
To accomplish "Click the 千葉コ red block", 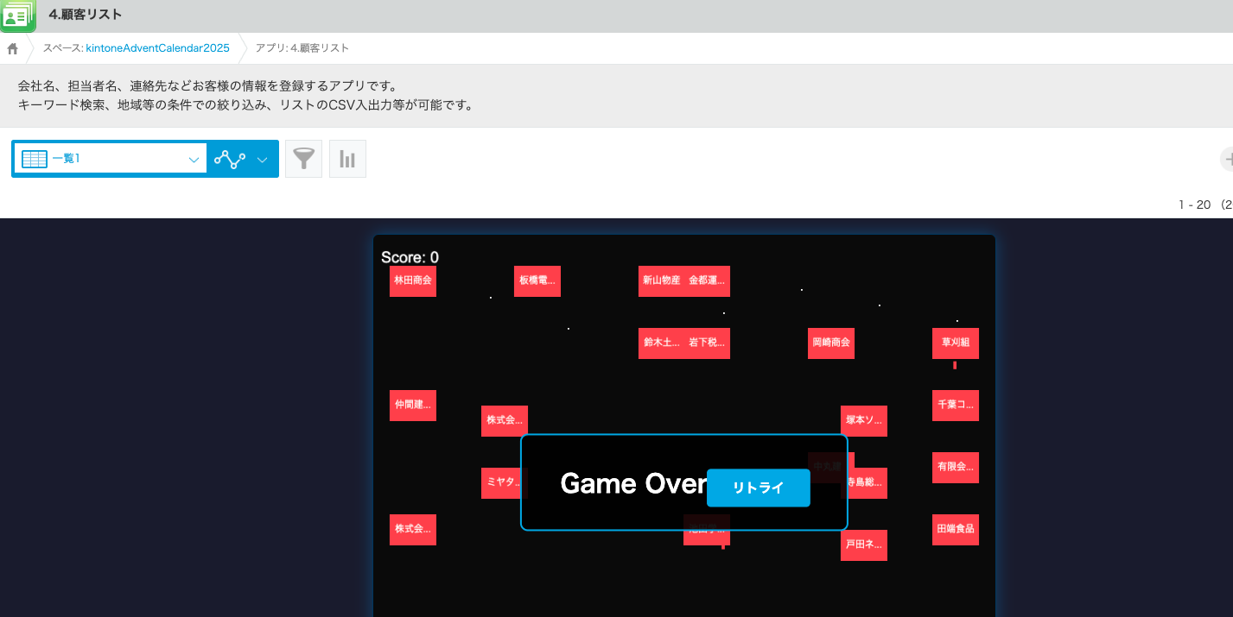I will click(x=955, y=405).
